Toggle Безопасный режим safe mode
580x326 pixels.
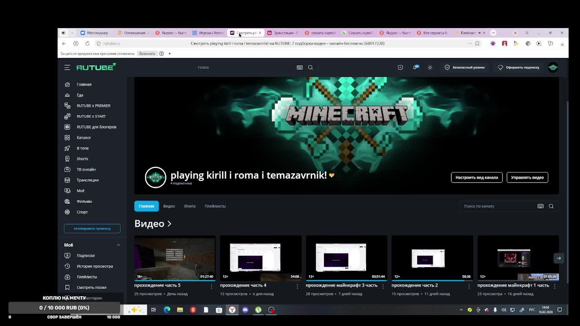[x=464, y=67]
